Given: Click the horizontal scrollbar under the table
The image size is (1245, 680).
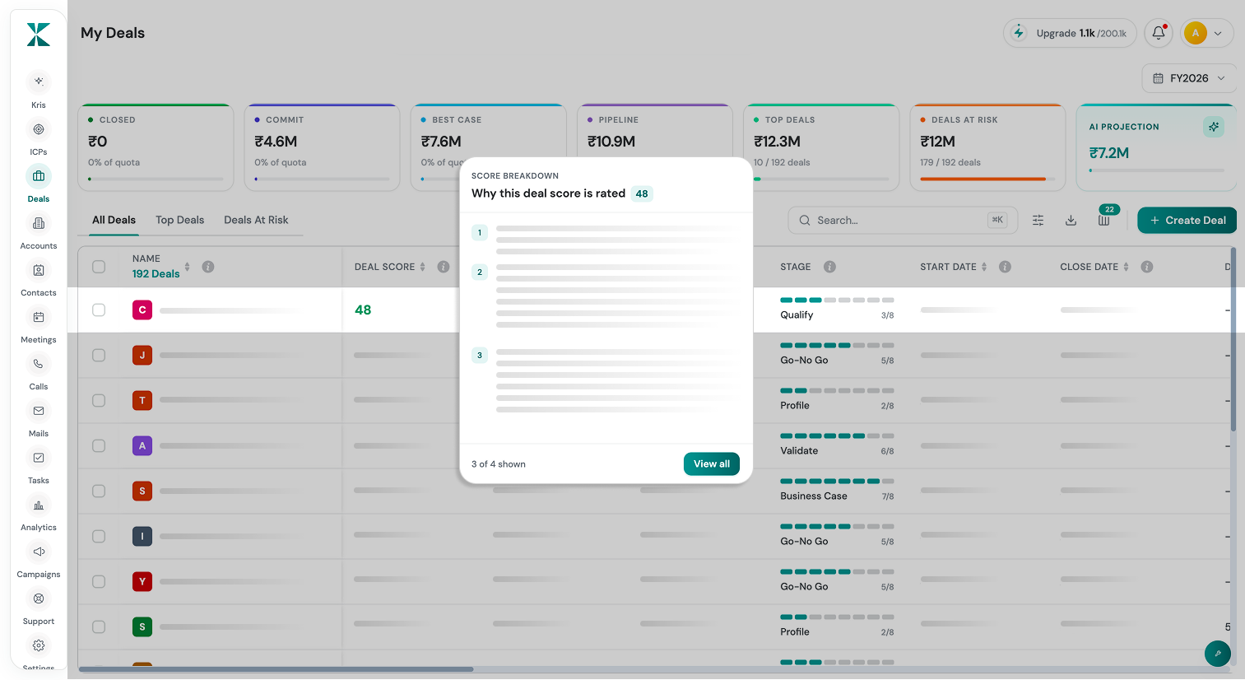Looking at the screenshot, I should [x=276, y=669].
